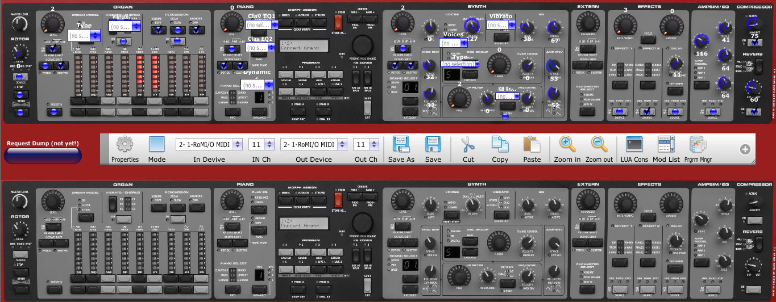Expand the Synth Vibrato dropdown
The width and height of the screenshot is (776, 302).
pyautogui.click(x=501, y=26)
